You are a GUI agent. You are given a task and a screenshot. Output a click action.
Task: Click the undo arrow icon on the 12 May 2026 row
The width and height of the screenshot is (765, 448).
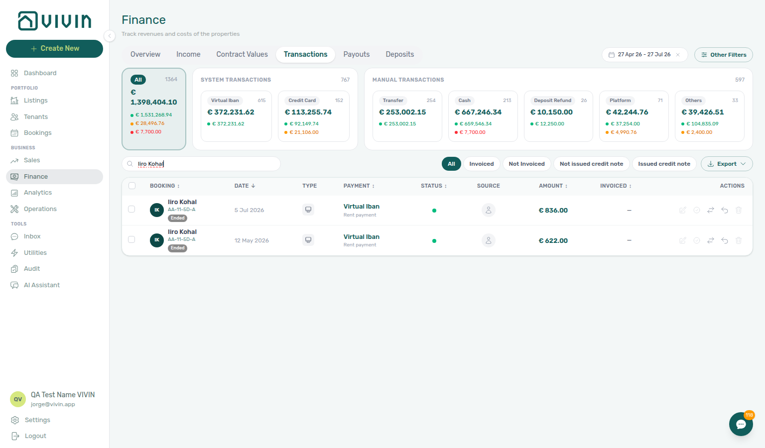click(x=725, y=240)
